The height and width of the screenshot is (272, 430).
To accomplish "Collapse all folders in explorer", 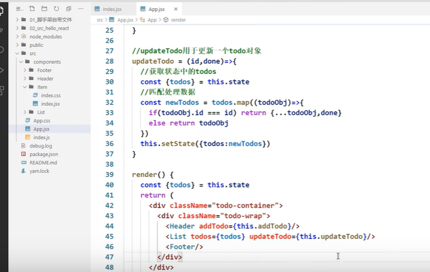I will pos(69,9).
